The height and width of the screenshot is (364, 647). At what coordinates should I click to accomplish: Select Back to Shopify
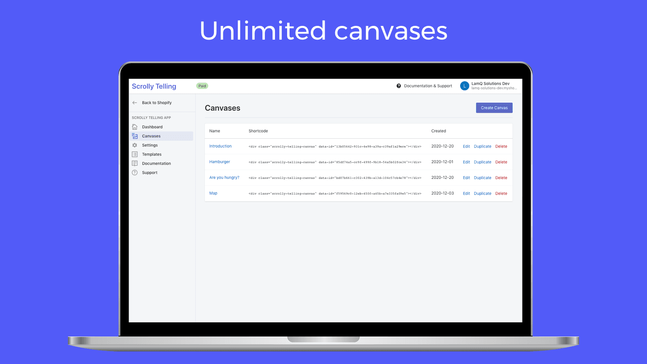(156, 102)
